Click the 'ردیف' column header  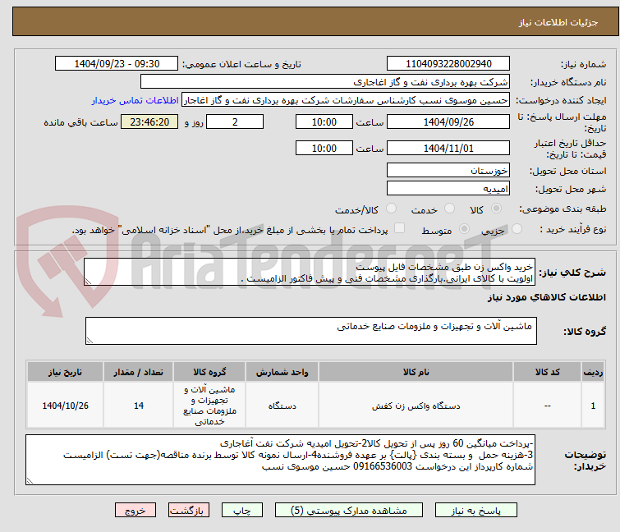point(593,372)
